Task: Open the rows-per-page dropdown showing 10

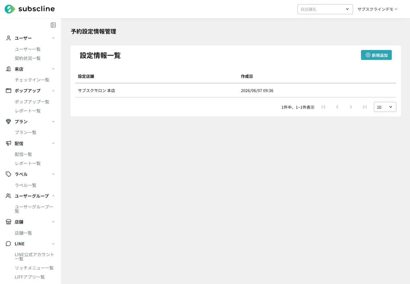Action: 385,107
